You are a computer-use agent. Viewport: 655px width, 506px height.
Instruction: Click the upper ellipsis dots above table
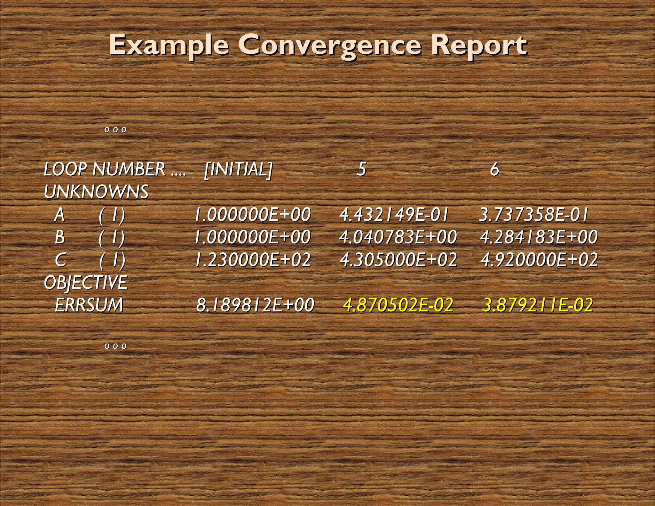115,130
